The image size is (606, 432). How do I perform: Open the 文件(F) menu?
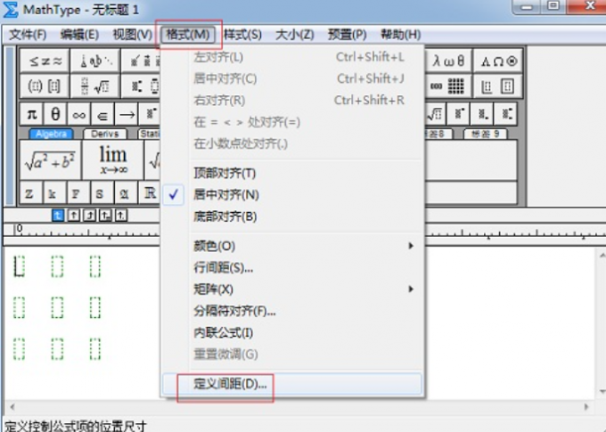28,35
